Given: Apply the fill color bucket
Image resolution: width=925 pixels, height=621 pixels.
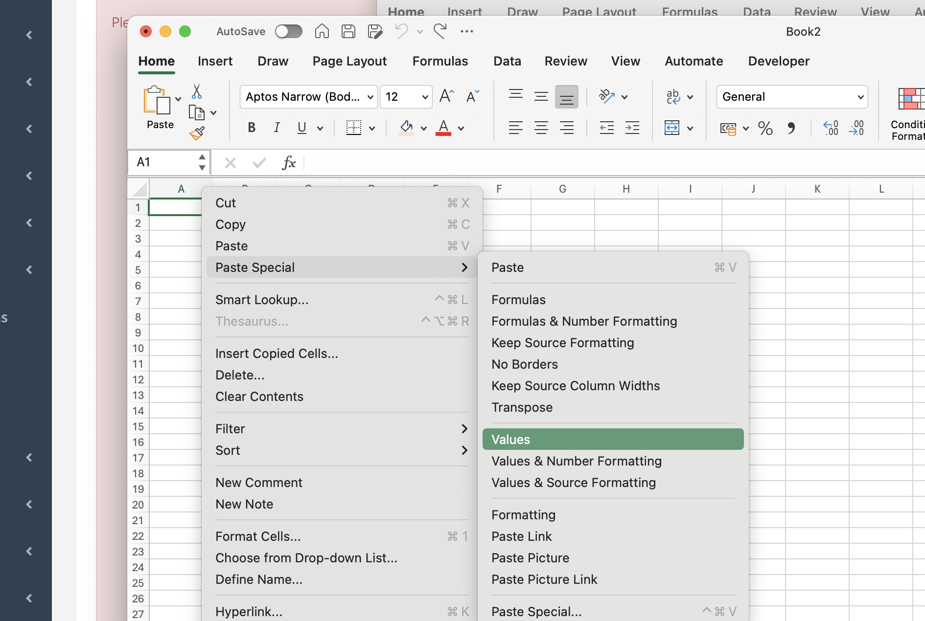Looking at the screenshot, I should pos(406,128).
